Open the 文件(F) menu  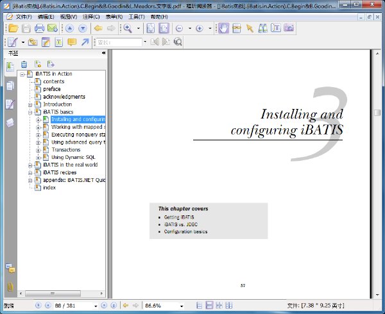pyautogui.click(x=24, y=17)
